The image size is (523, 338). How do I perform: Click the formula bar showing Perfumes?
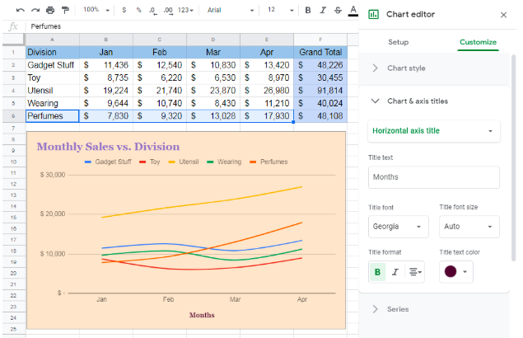[x=190, y=26]
